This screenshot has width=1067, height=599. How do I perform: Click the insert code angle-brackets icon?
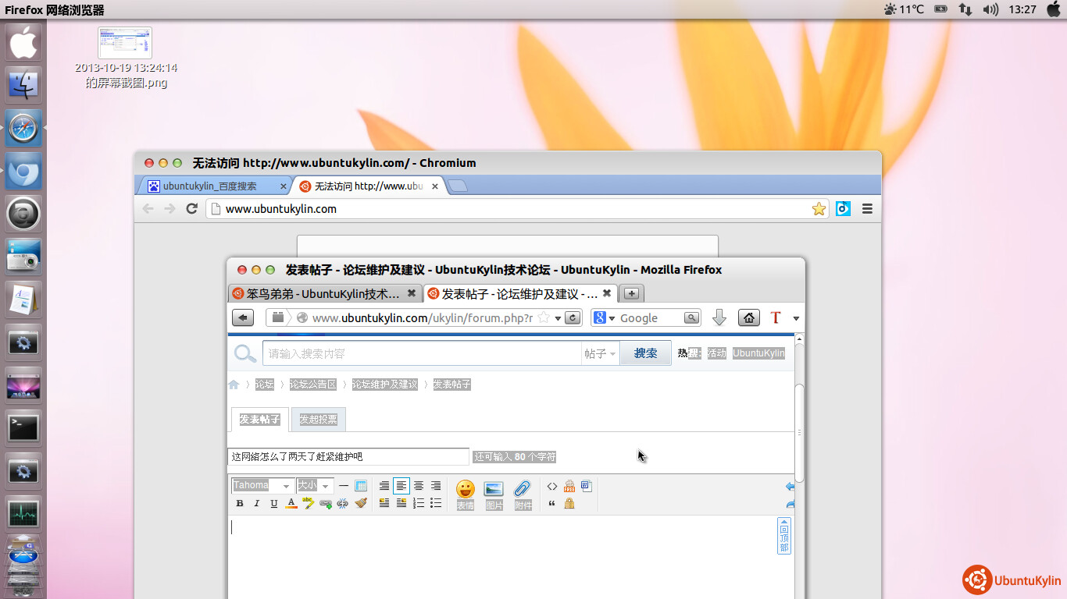(x=552, y=486)
